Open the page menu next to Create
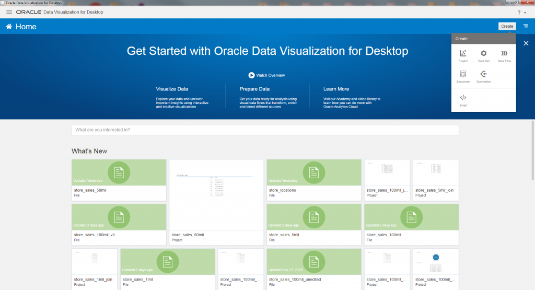This screenshot has height=290, width=535. (x=526, y=26)
